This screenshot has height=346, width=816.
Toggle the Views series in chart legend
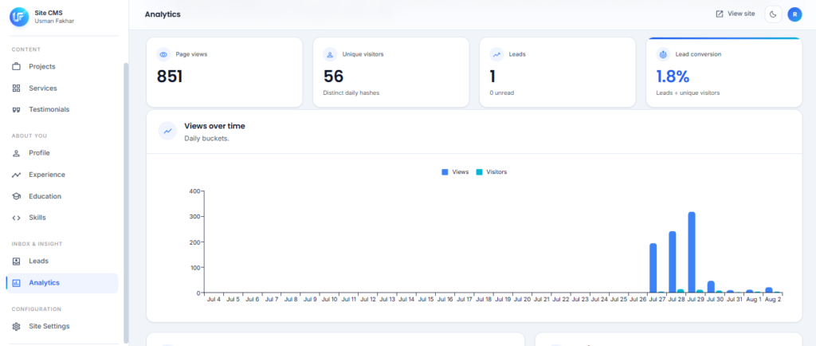click(455, 171)
